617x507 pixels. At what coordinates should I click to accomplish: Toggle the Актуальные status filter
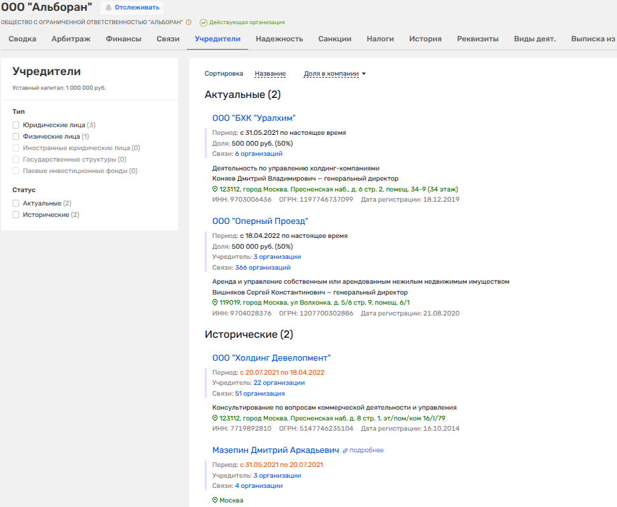[17, 204]
